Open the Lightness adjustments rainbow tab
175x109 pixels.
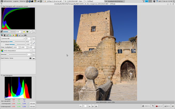point(17,35)
